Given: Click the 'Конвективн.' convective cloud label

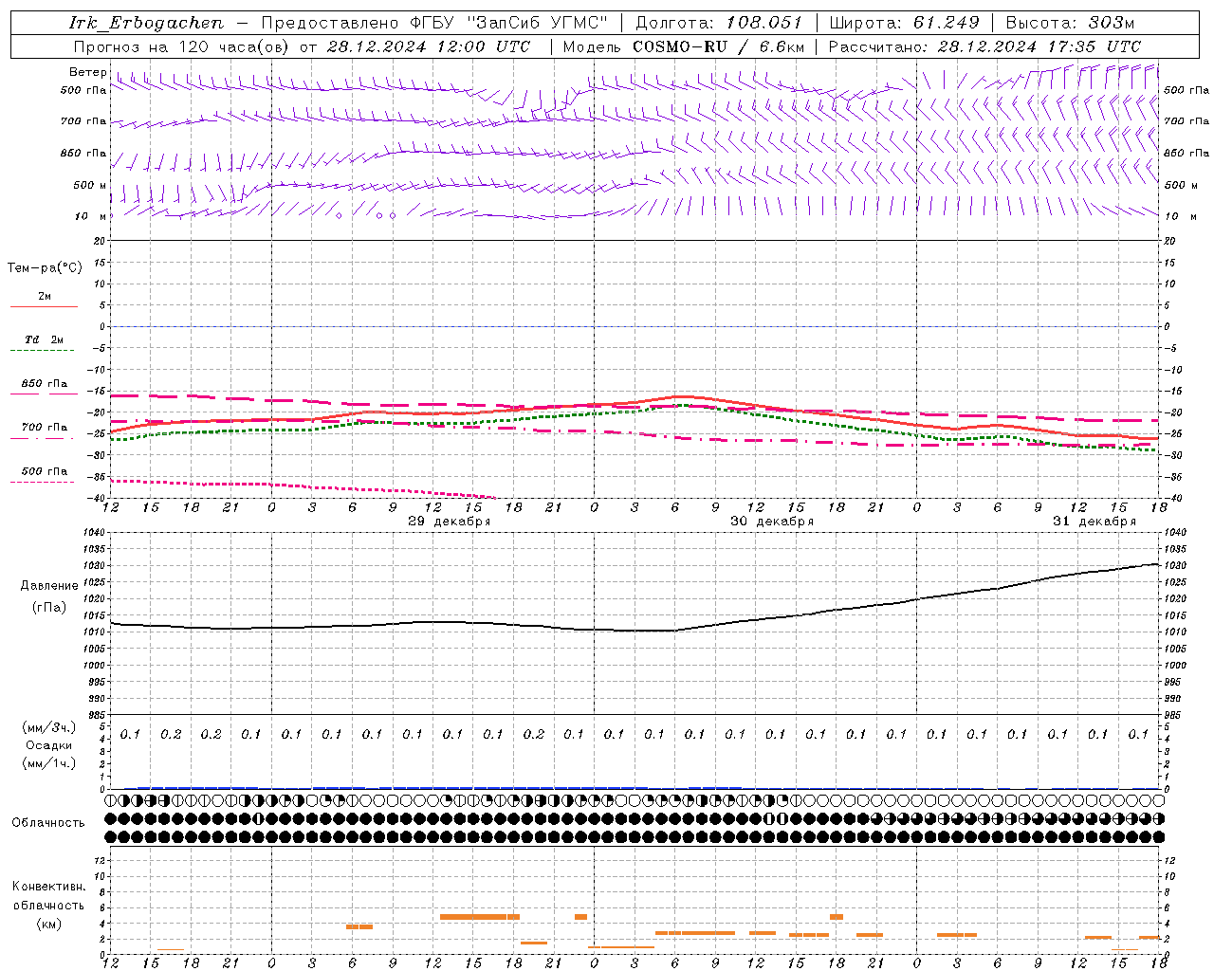Looking at the screenshot, I should coord(49,887).
